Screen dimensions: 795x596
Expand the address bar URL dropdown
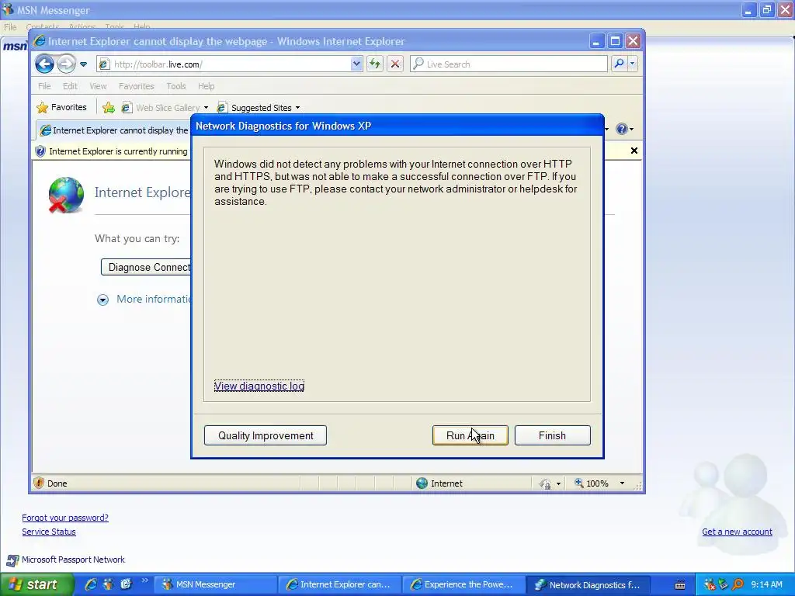coord(356,64)
